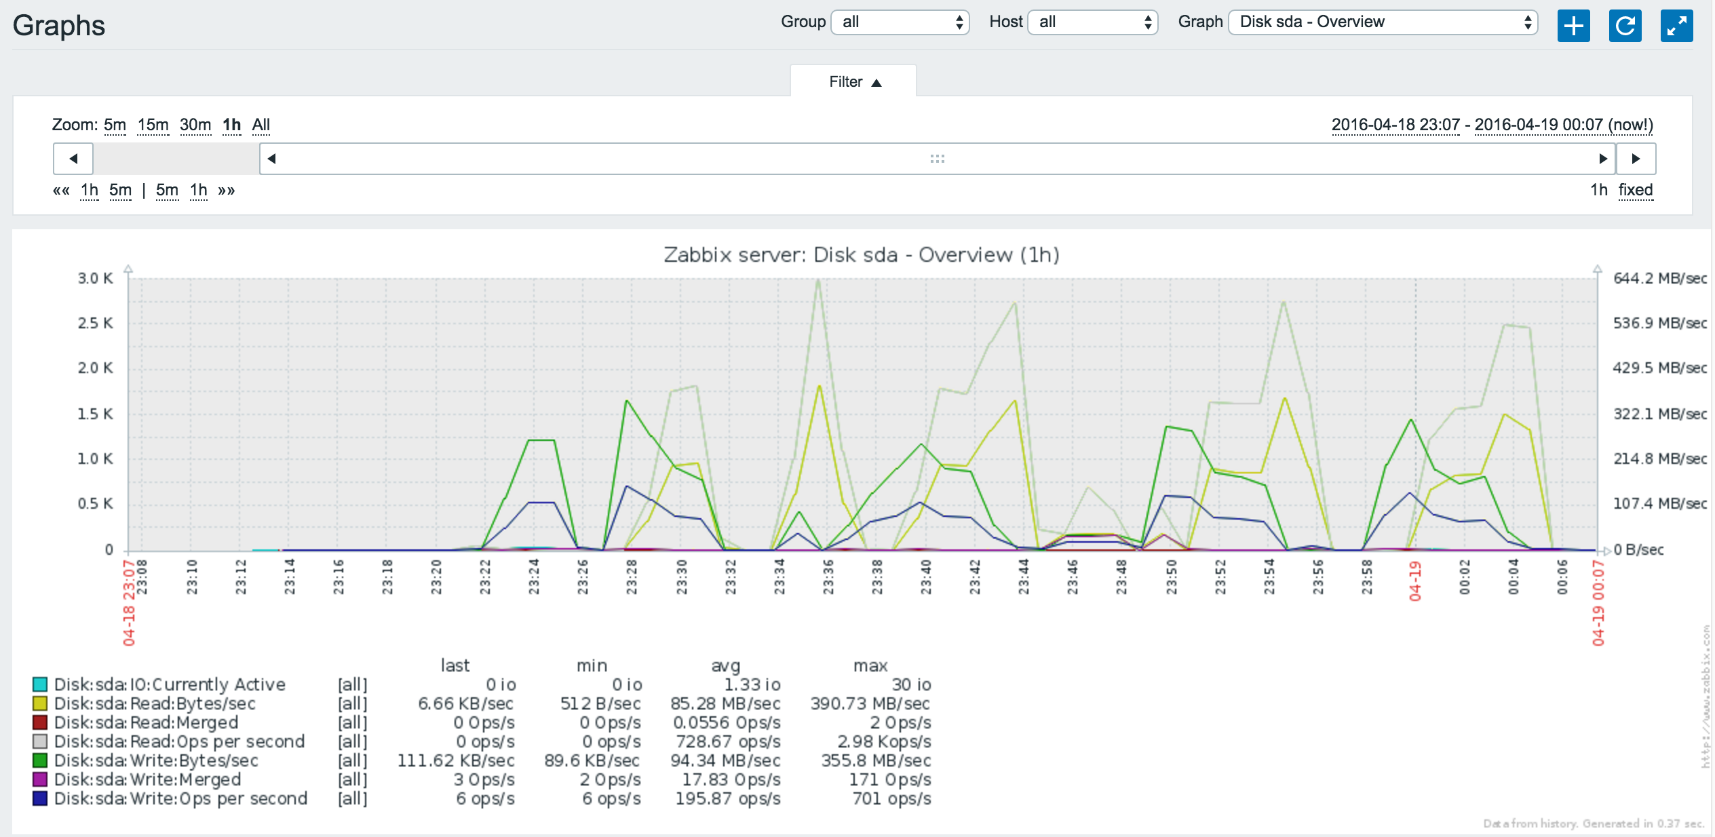
Task: Toggle fullscreen mode with expand icon
Action: [x=1676, y=26]
